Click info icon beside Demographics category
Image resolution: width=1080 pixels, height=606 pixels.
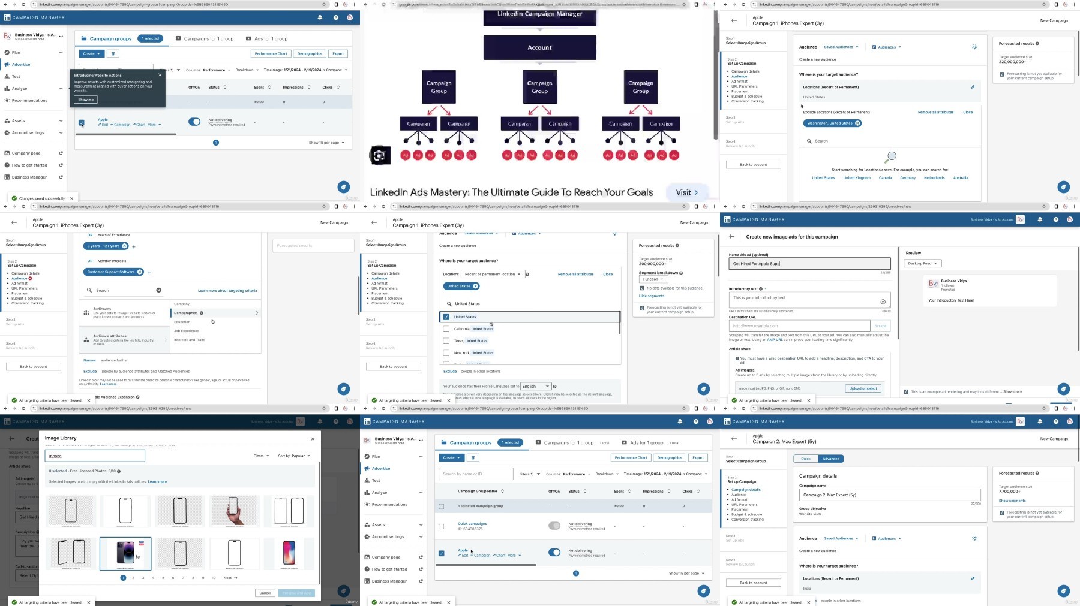point(202,313)
